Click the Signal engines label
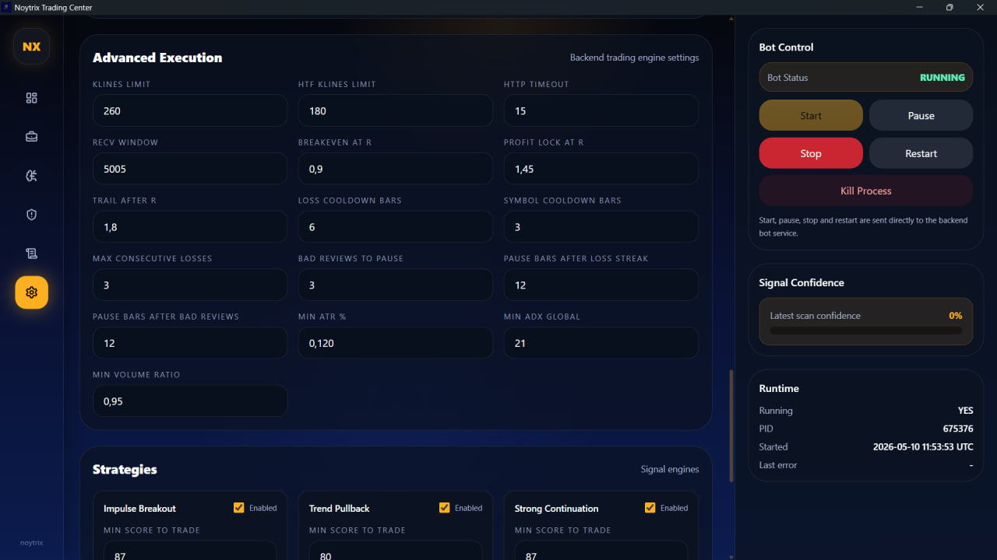 pos(670,470)
